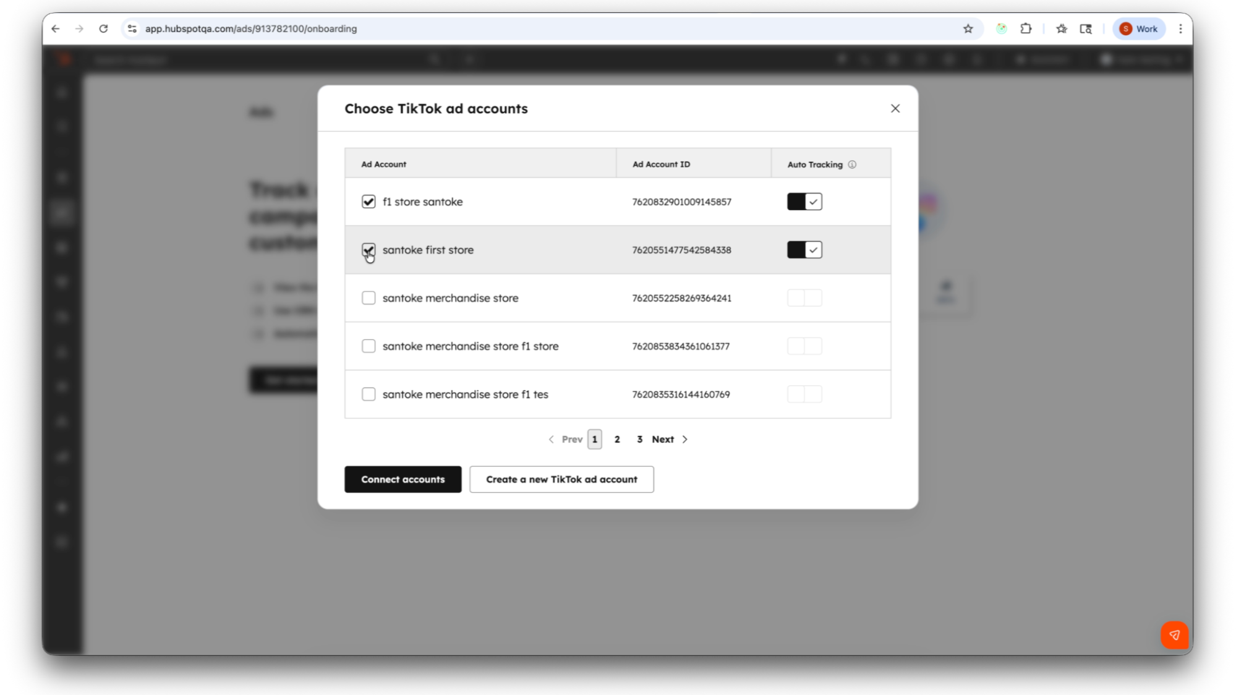Disable auto tracking for santoke first store
Viewport: 1236px width, 695px height.
coord(804,250)
